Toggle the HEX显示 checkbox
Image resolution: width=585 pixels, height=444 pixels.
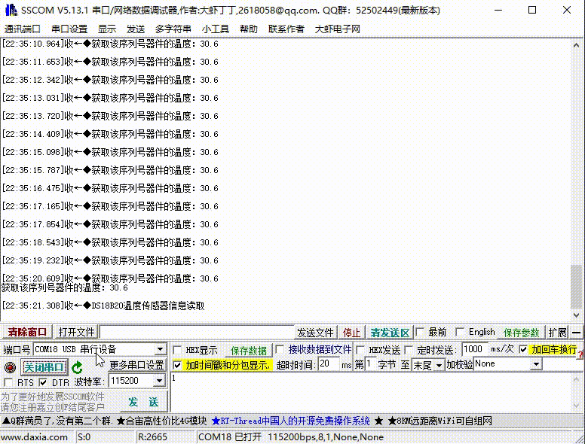click(x=178, y=350)
